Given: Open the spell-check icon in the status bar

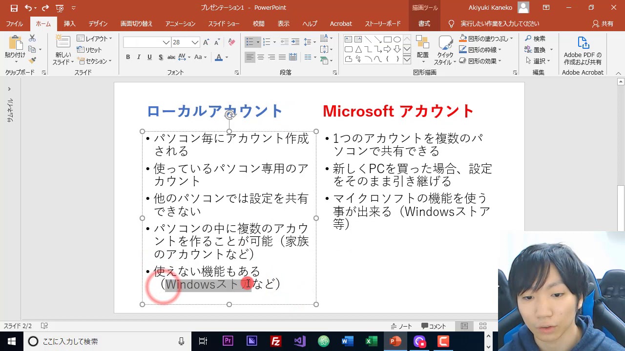Looking at the screenshot, I should click(x=44, y=326).
